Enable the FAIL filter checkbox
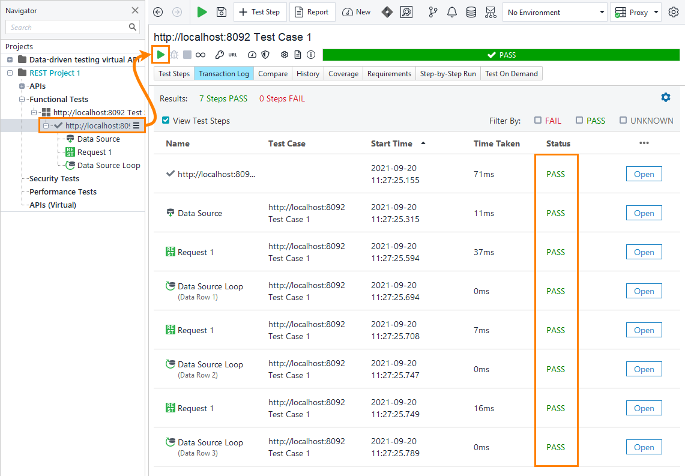This screenshot has width=685, height=476. 538,121
